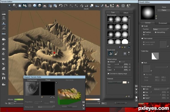This screenshot has width=170, height=112.
Task: Click the resize terrain overlapping squares icon
Action: click(92, 6)
